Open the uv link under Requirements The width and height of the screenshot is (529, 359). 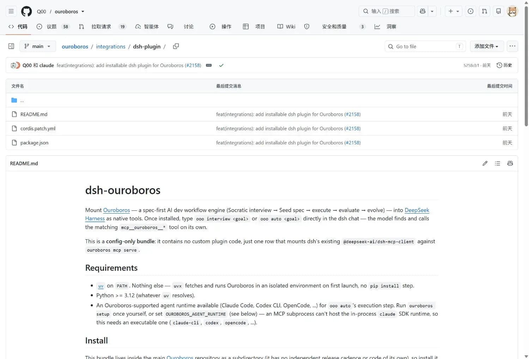click(101, 286)
